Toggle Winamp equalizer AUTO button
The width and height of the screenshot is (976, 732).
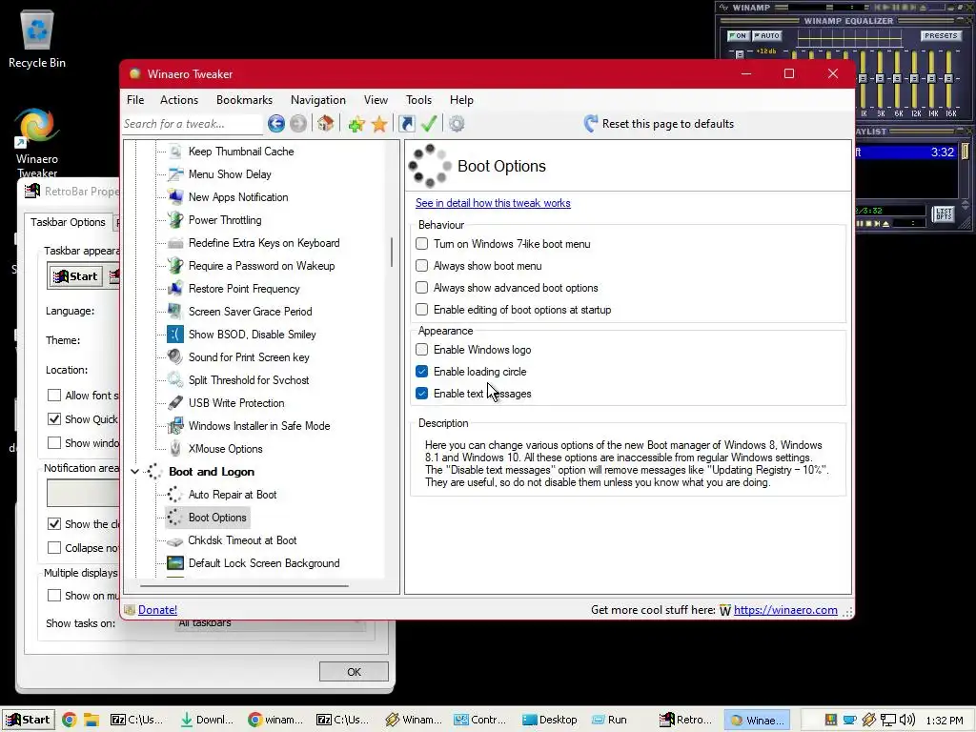(767, 36)
